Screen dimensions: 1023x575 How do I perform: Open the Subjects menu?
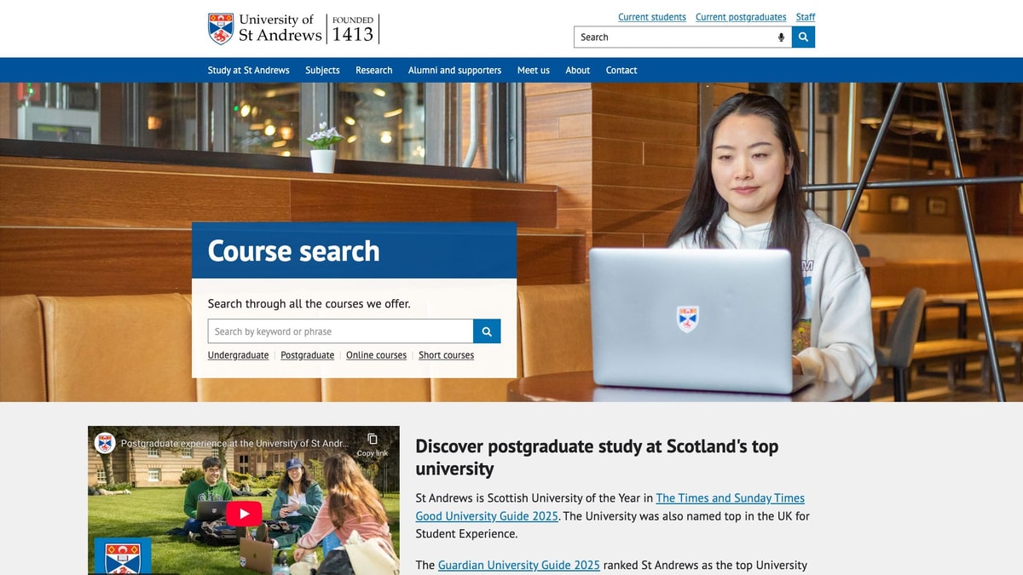(x=322, y=70)
